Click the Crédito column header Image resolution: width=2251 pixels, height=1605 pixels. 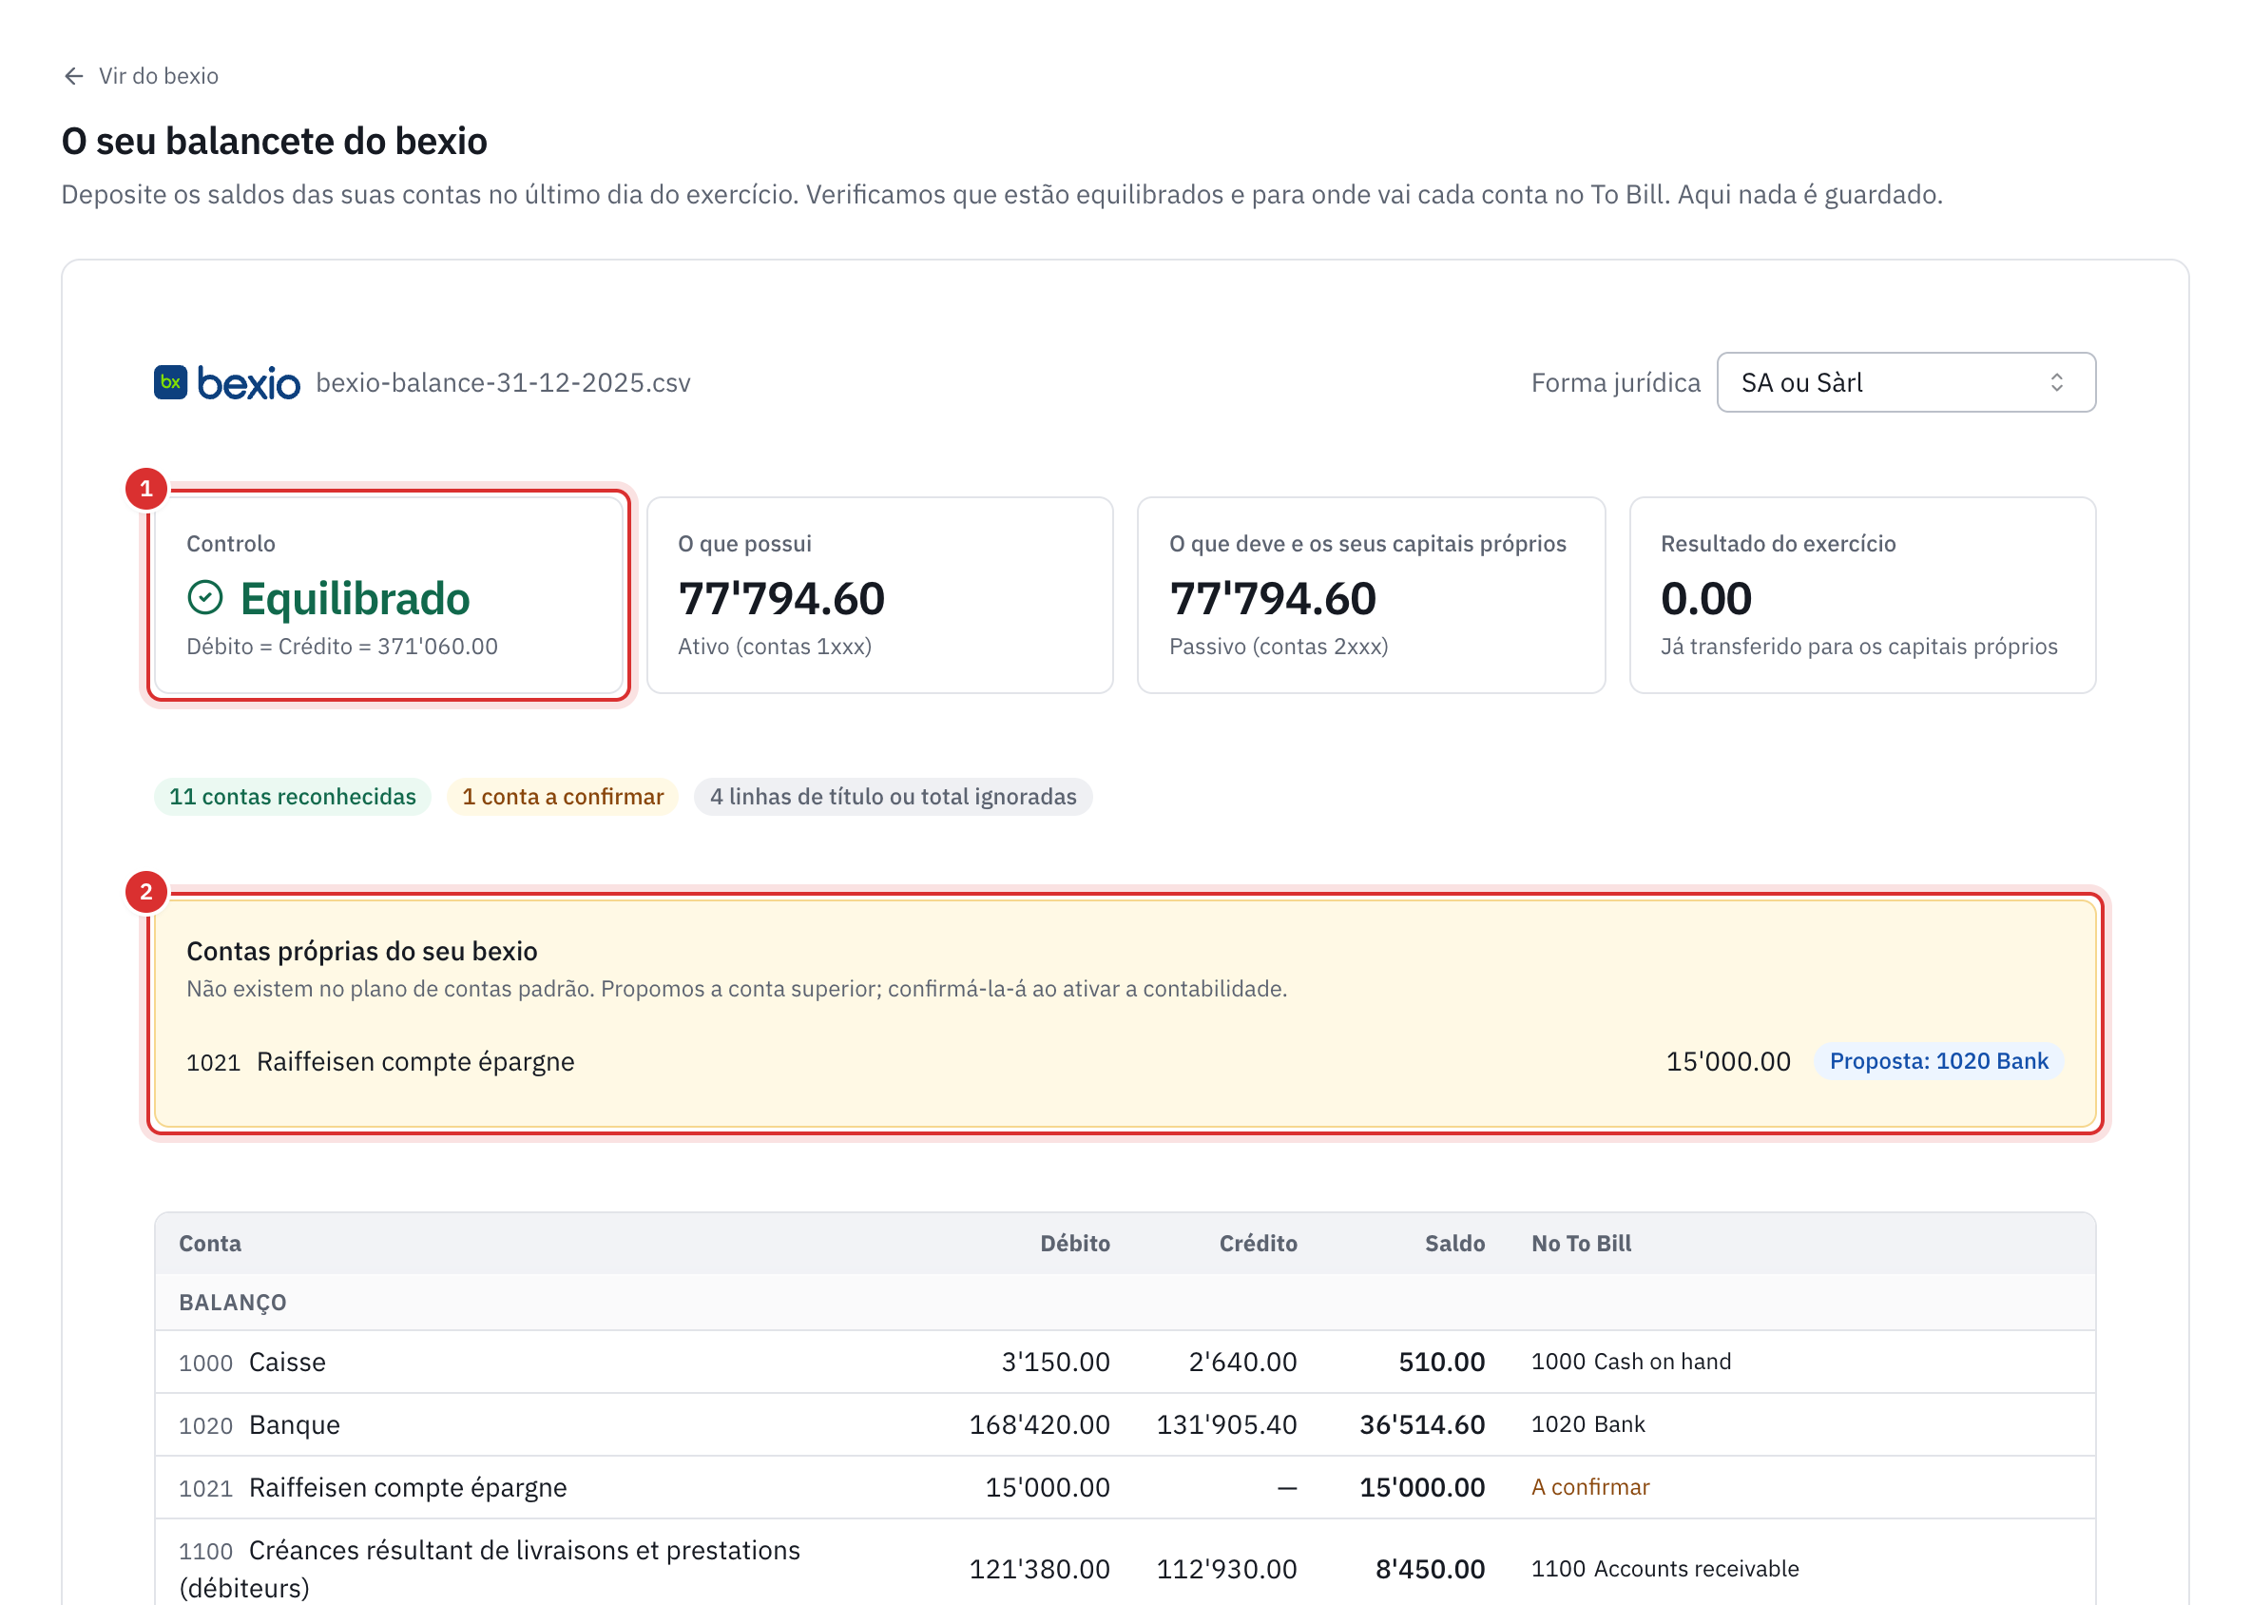click(1257, 1244)
